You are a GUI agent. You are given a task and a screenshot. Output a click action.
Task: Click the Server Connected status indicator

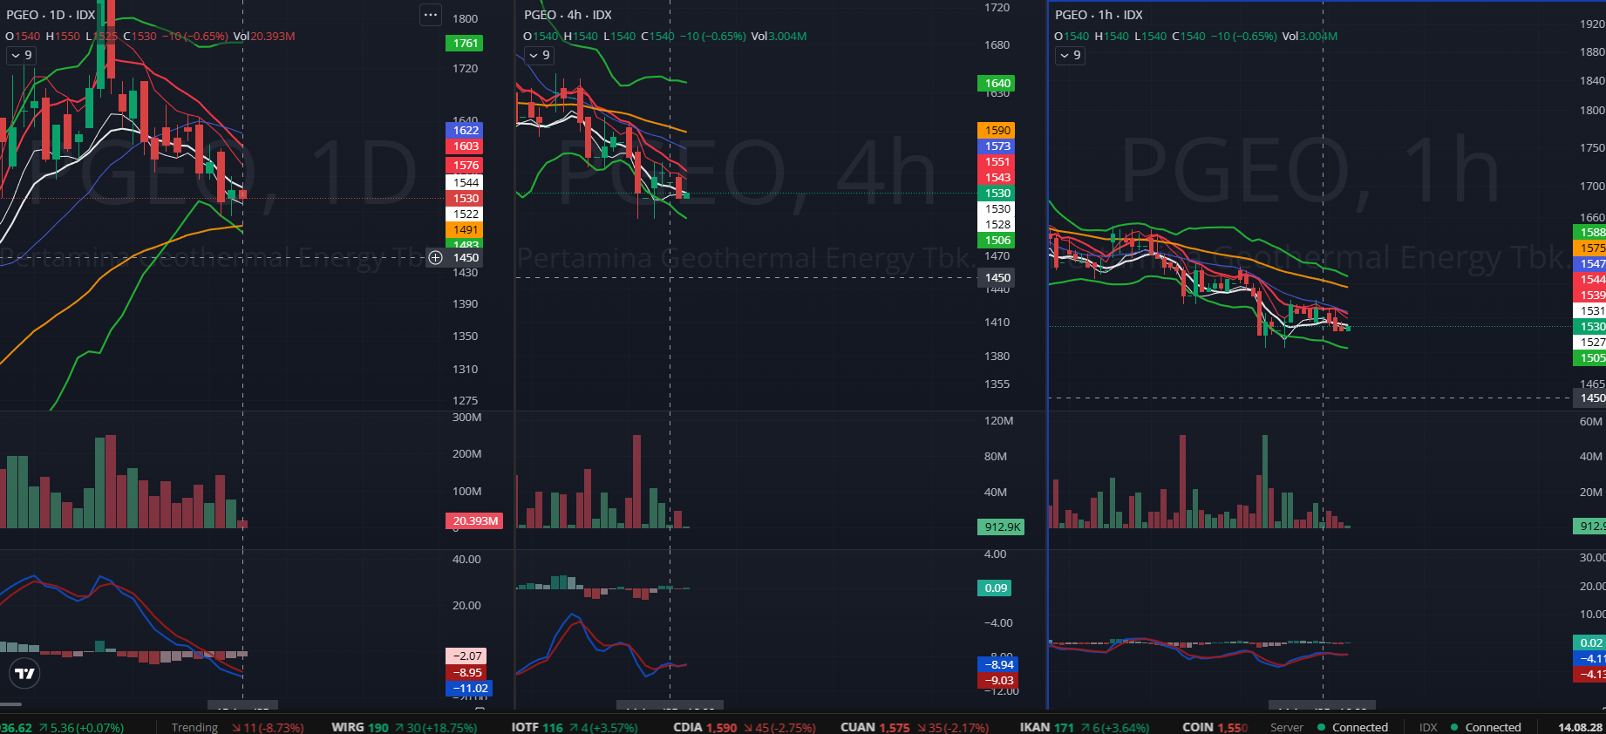pos(1329,727)
